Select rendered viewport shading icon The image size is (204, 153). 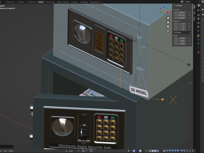158,151
